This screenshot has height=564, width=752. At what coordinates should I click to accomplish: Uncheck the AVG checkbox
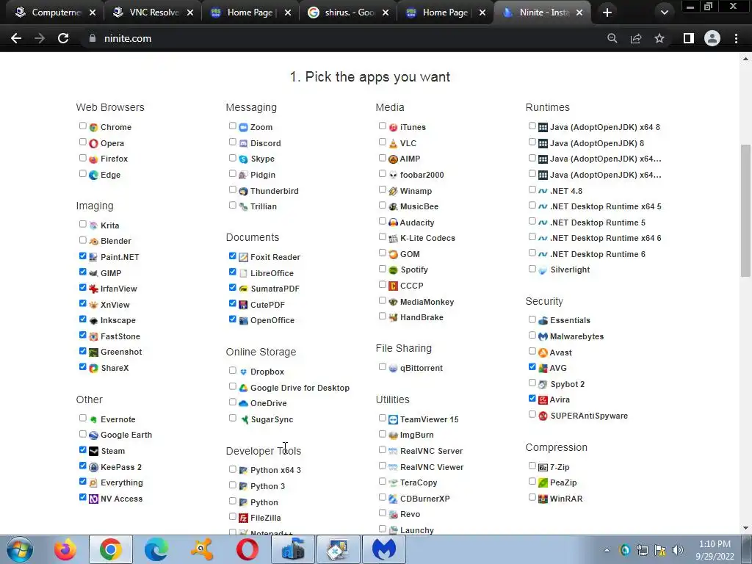tap(532, 367)
